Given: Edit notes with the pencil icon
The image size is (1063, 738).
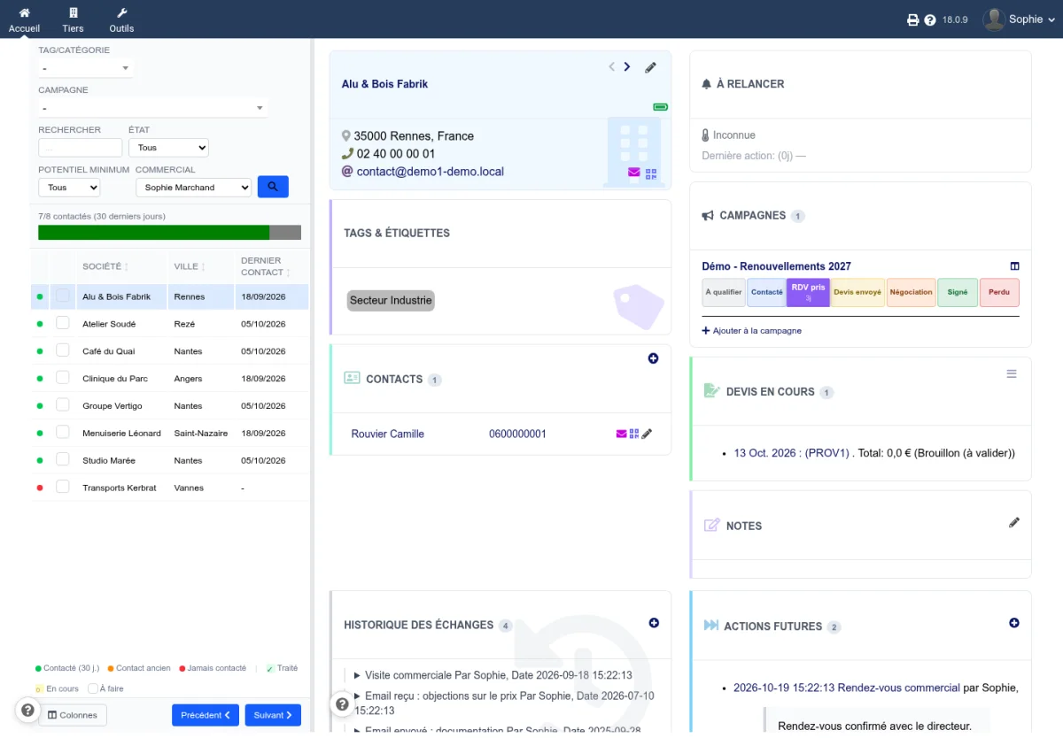Looking at the screenshot, I should (1014, 523).
